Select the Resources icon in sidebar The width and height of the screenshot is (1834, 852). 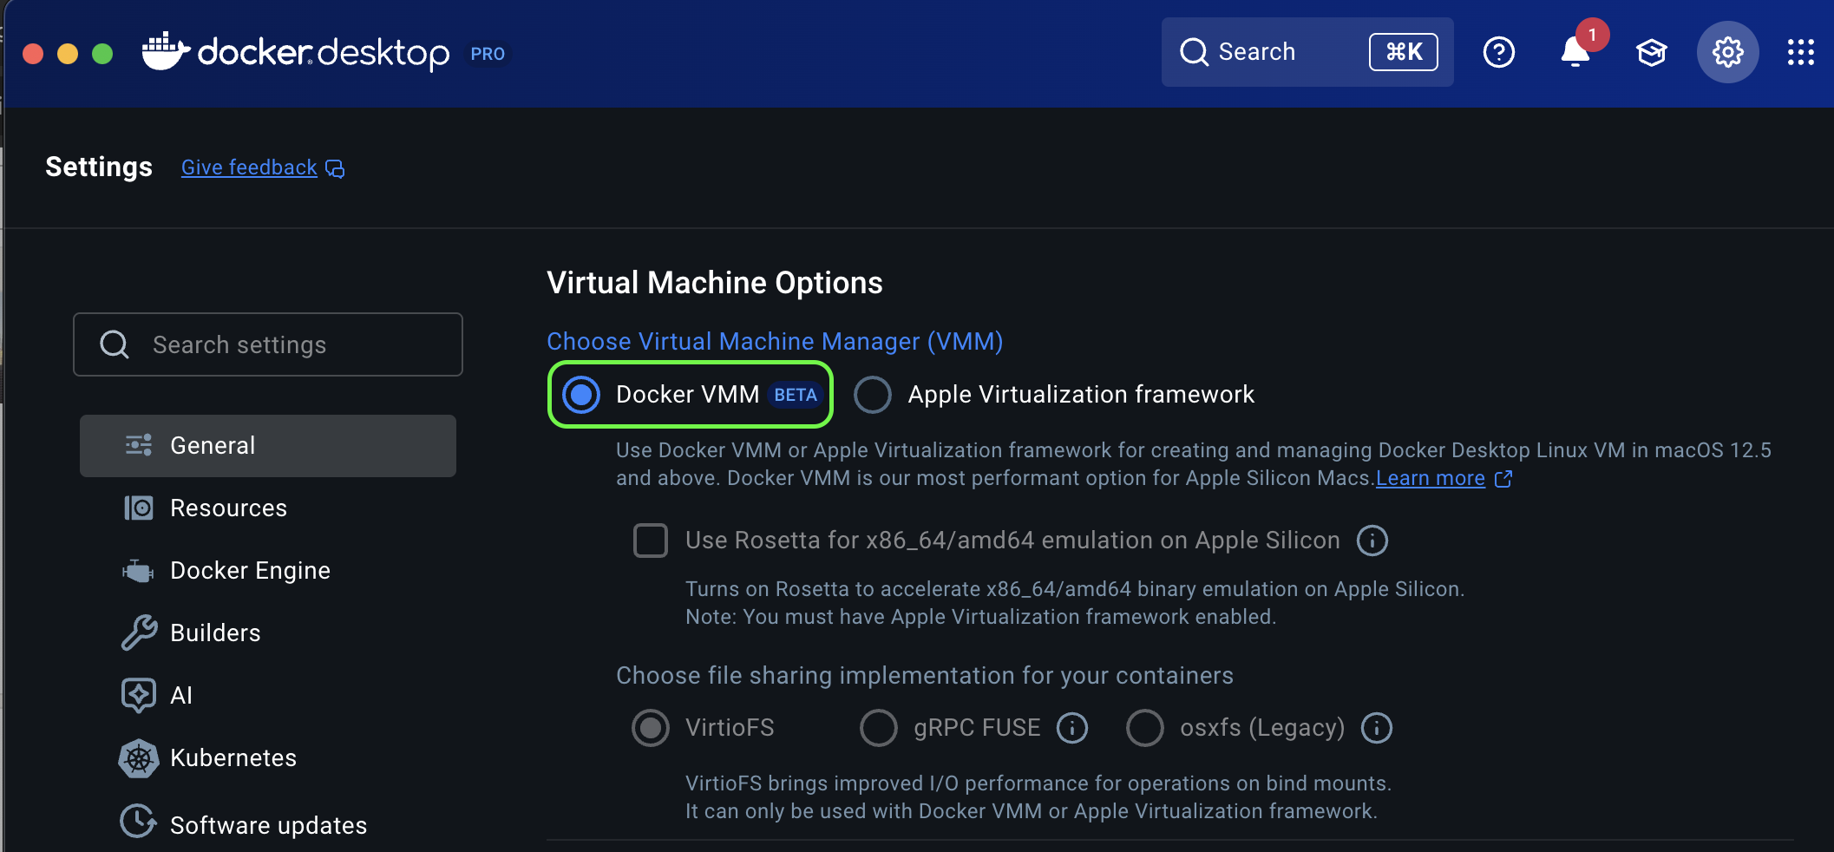(139, 508)
